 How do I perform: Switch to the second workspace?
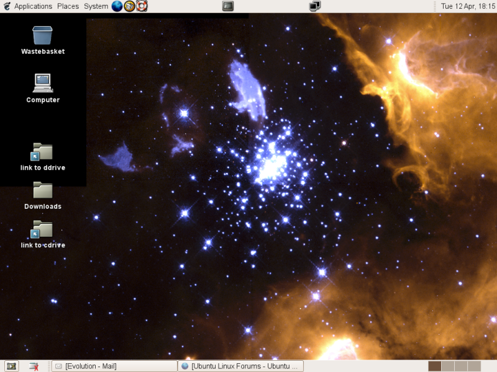tap(448, 366)
